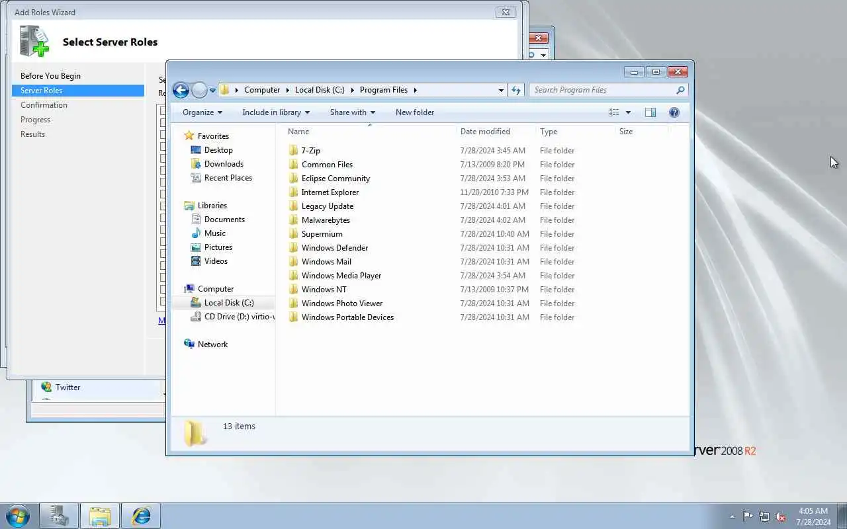Sort by the Type column header

575,132
